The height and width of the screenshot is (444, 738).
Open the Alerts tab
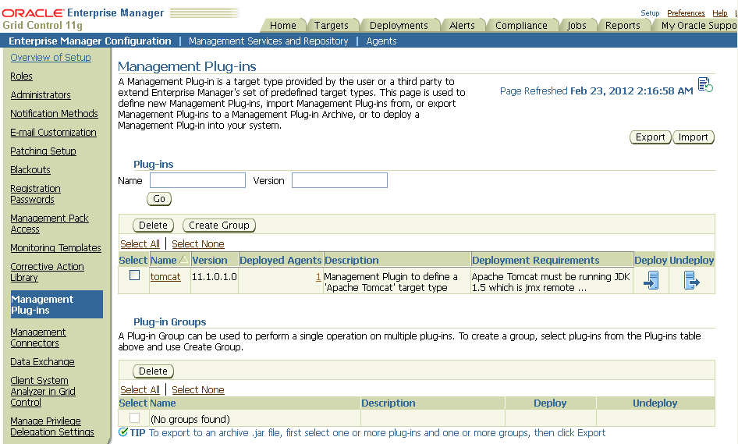pos(462,26)
